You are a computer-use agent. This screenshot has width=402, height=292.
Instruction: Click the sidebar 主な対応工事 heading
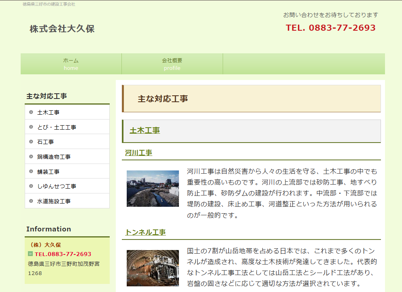pos(47,96)
